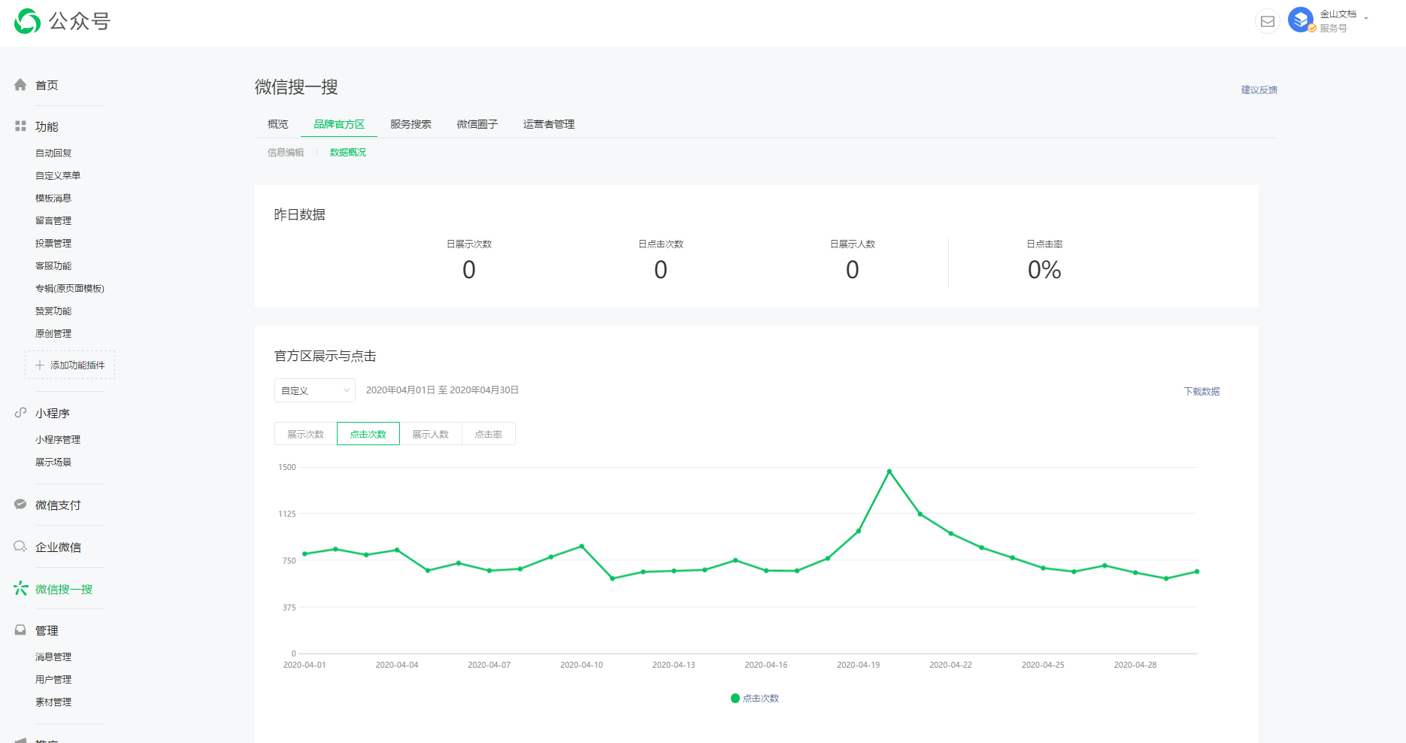Expand the account dropdown arrow
Viewport: 1406px width, 743px height.
pos(1366,19)
